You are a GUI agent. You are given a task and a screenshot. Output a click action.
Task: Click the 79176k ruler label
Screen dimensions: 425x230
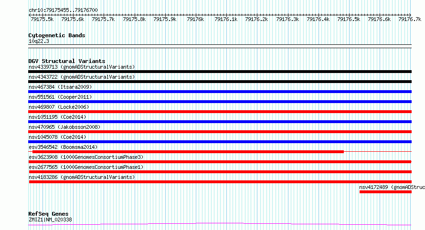click(x=195, y=19)
